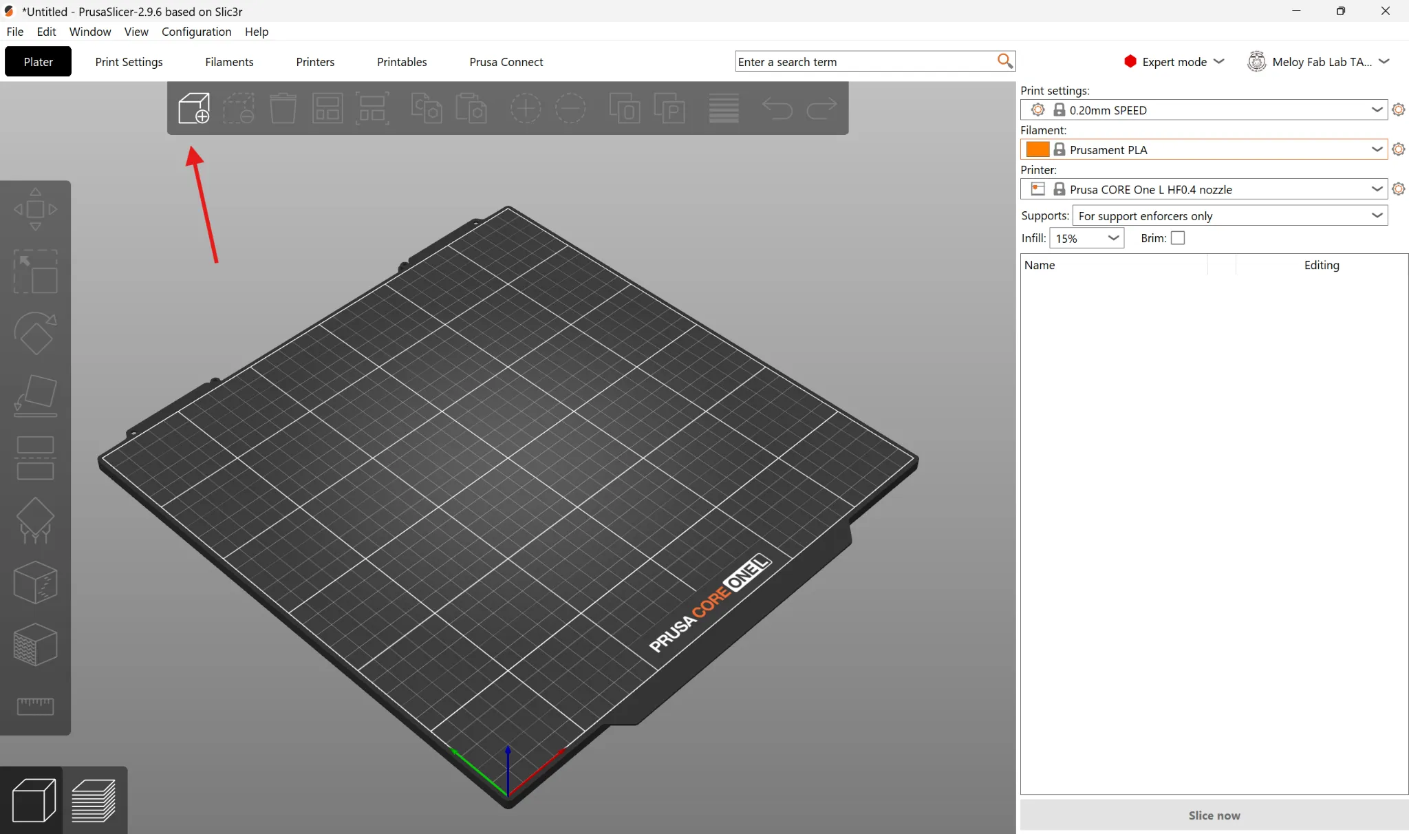This screenshot has height=834, width=1409.
Task: Open the Infill percentage dropdown
Action: [x=1086, y=238]
